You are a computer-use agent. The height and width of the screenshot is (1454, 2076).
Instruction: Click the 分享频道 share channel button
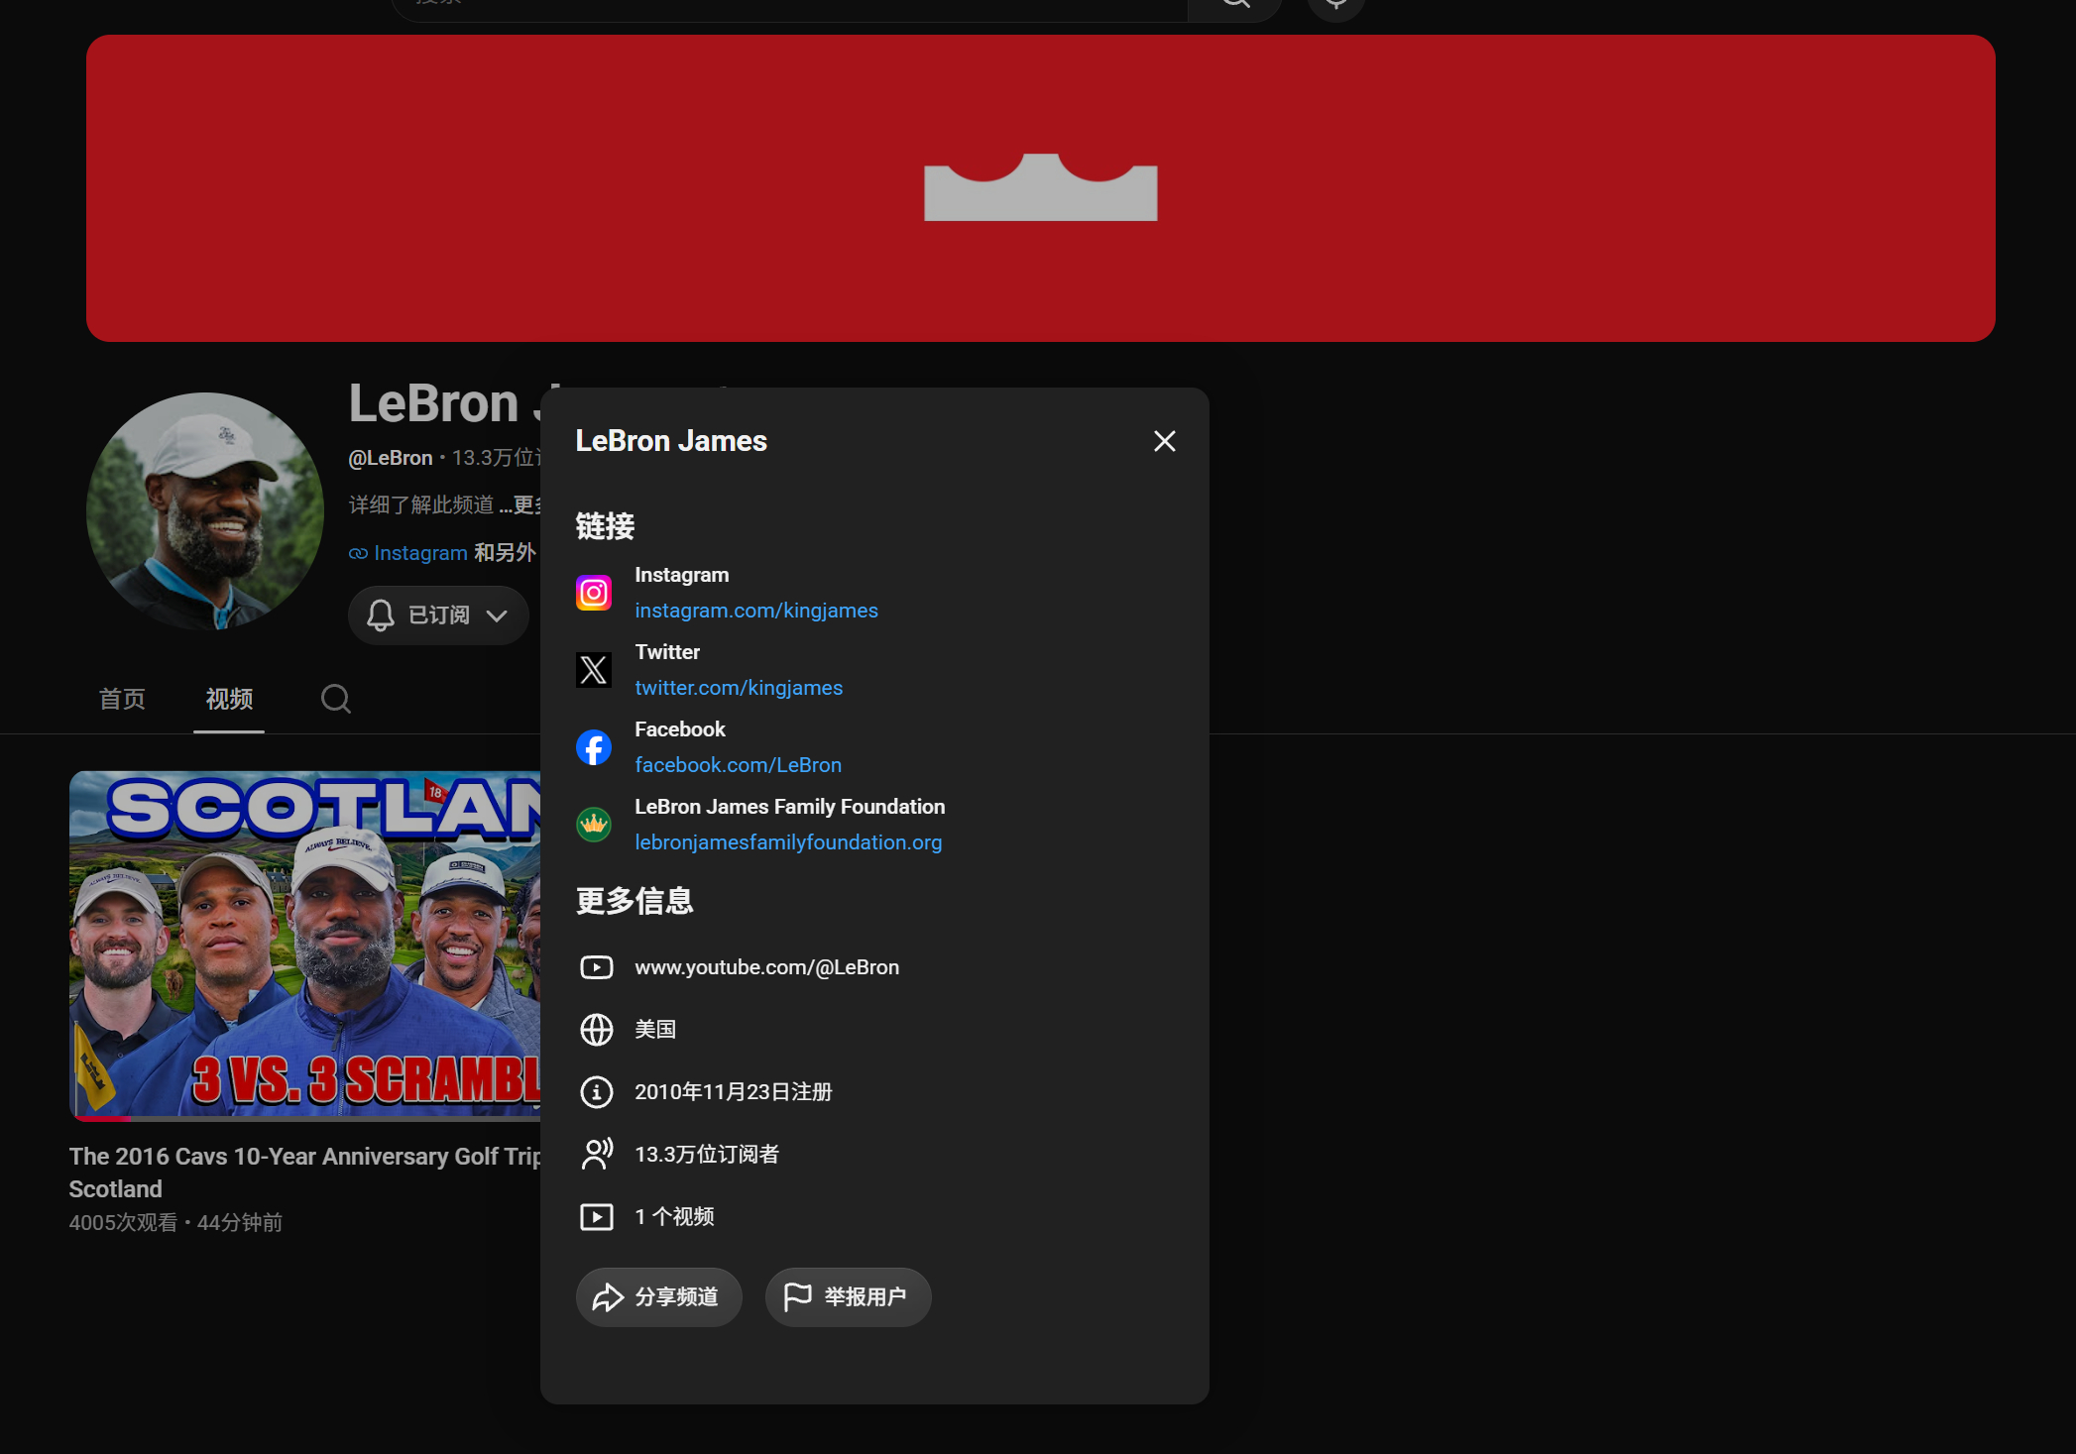pos(658,1296)
